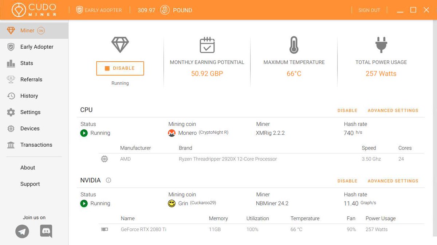Click the 257 Watts total power value
Image resolution: width=437 pixels, height=245 pixels.
coord(381,74)
